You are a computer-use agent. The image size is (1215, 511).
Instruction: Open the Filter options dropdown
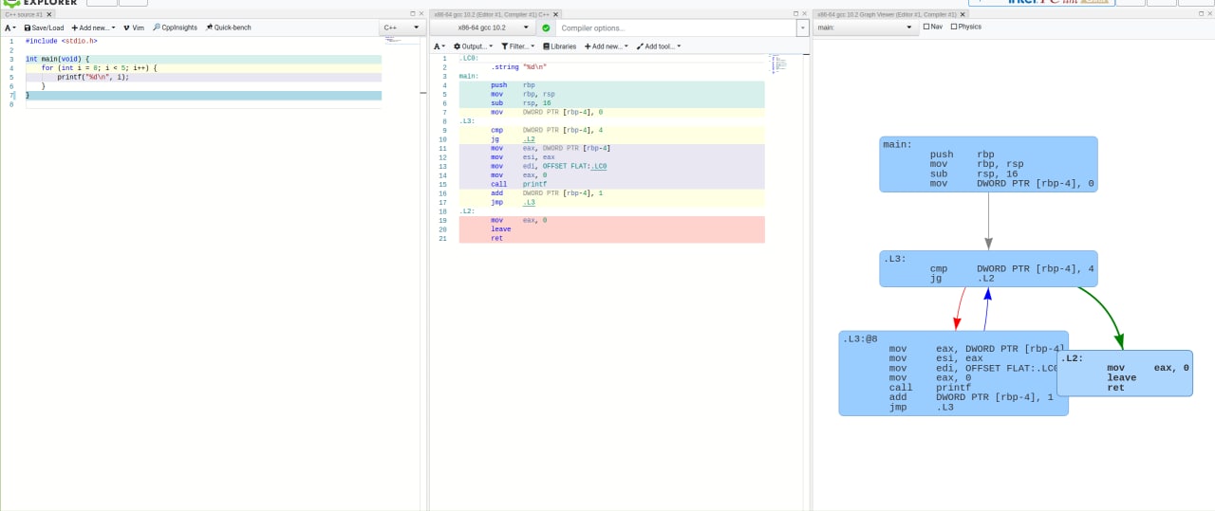point(518,46)
